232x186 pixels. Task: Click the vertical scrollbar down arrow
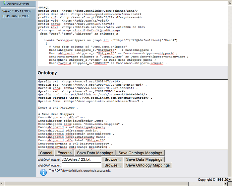(230, 179)
